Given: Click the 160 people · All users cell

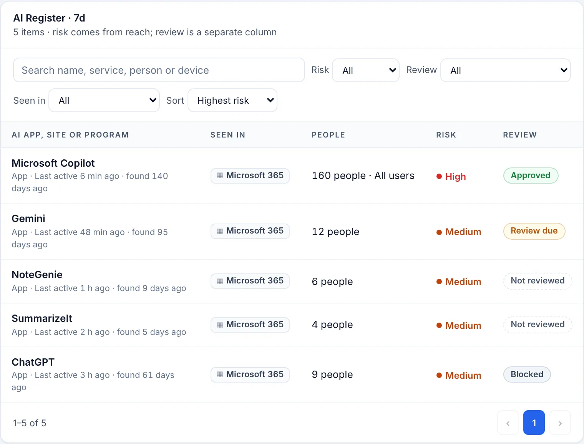Looking at the screenshot, I should 363,176.
